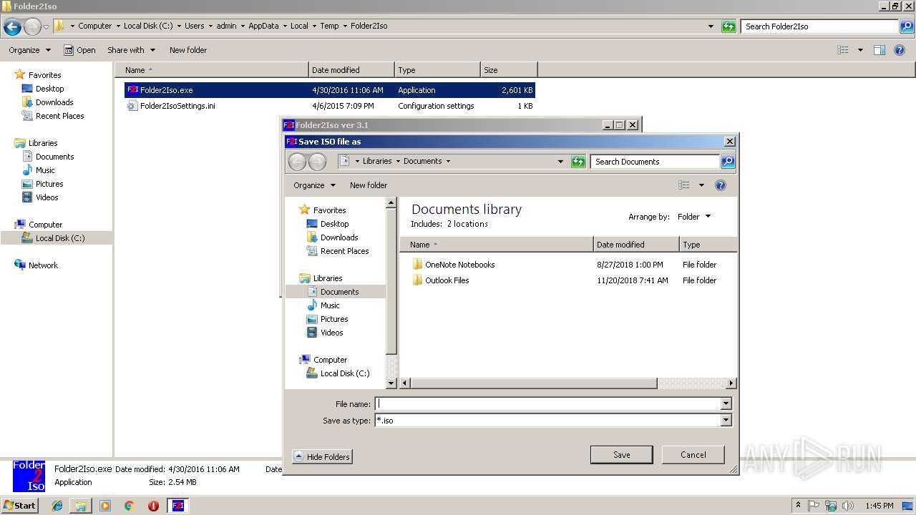Launch Internet Explorer from taskbar

pos(57,506)
